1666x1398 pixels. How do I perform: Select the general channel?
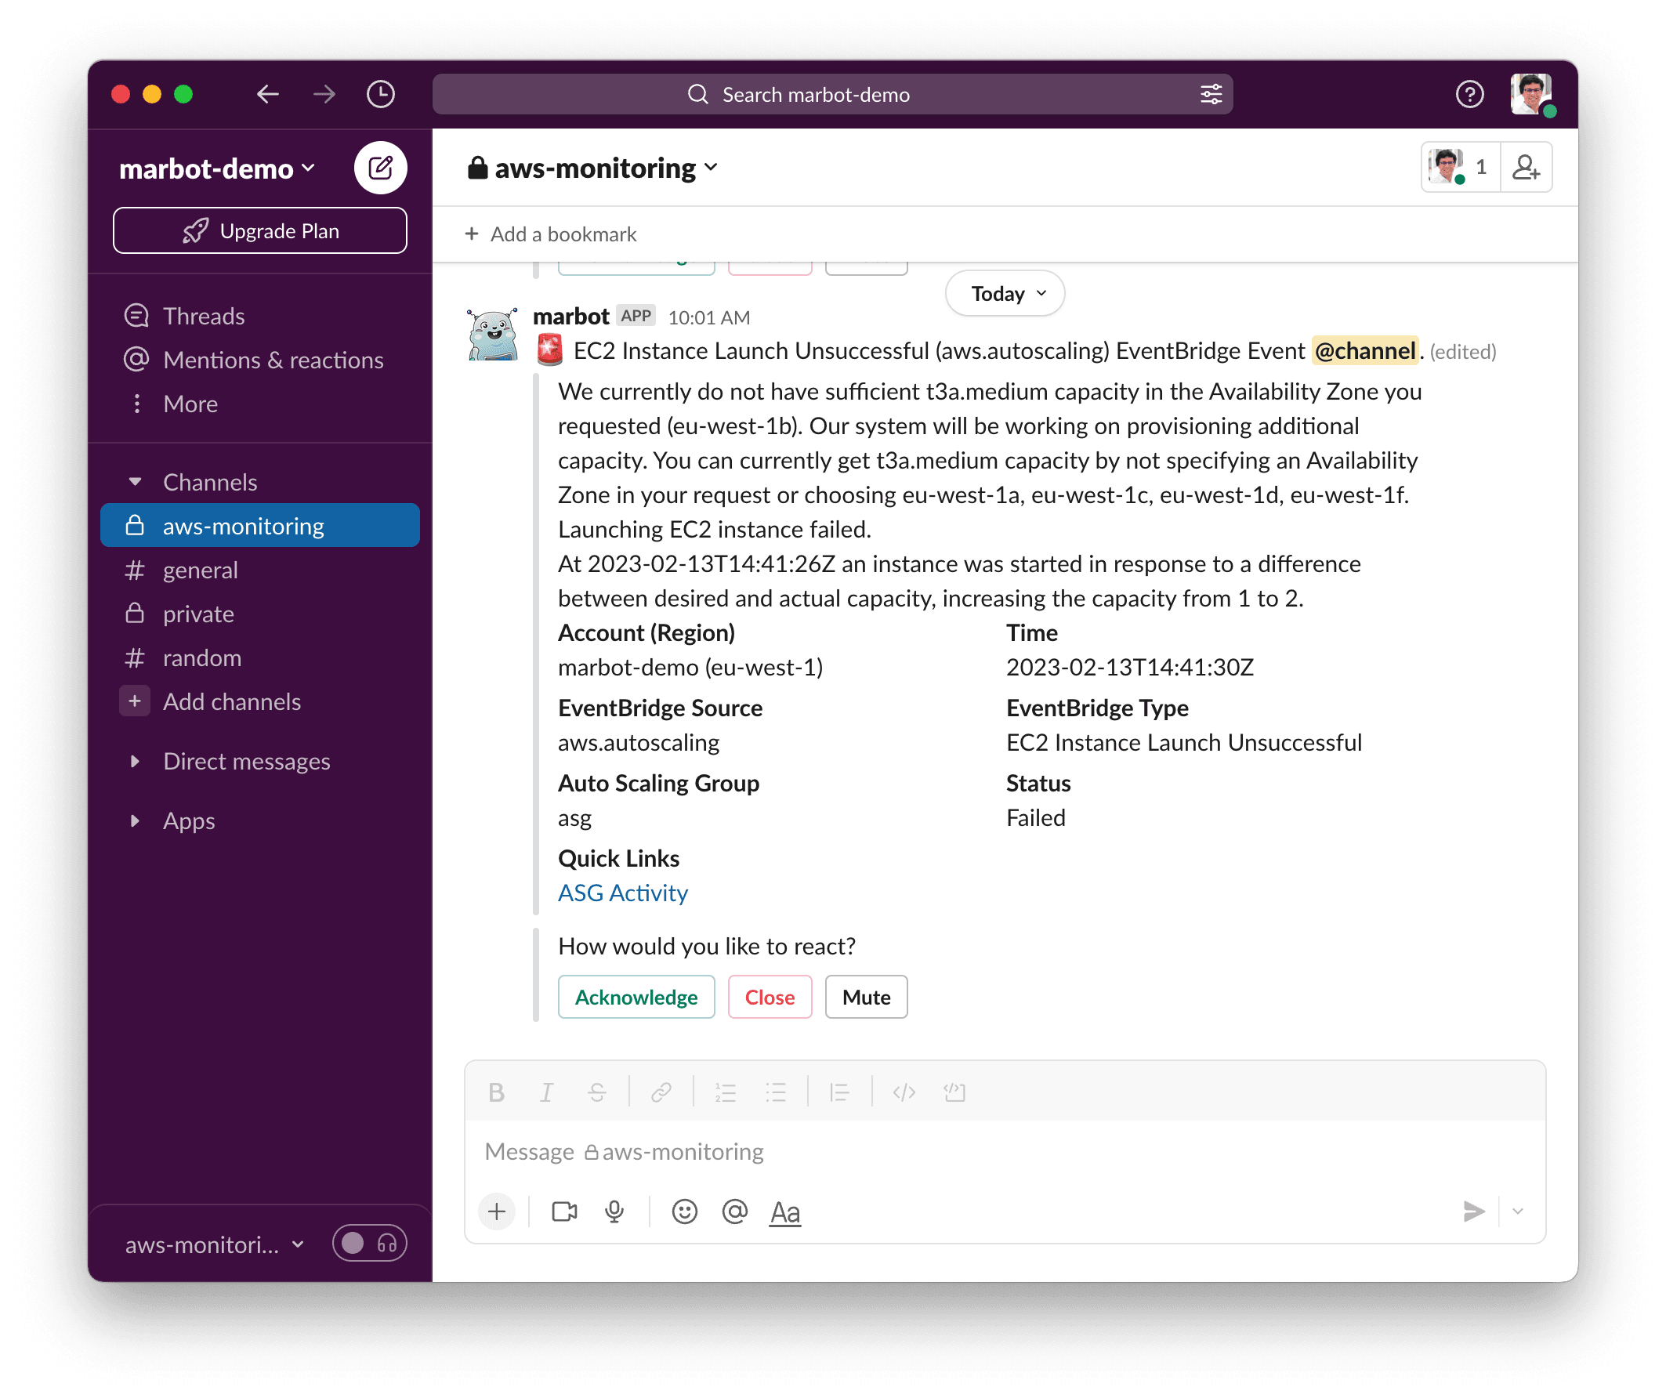pos(259,570)
